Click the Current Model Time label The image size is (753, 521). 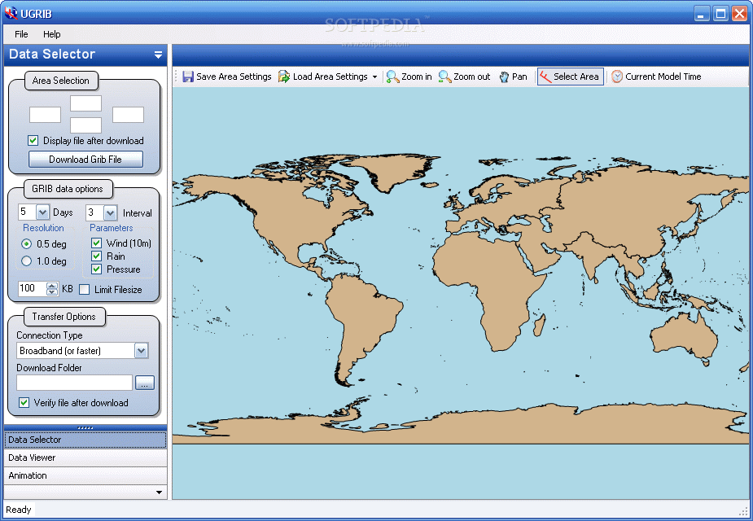[x=663, y=77]
